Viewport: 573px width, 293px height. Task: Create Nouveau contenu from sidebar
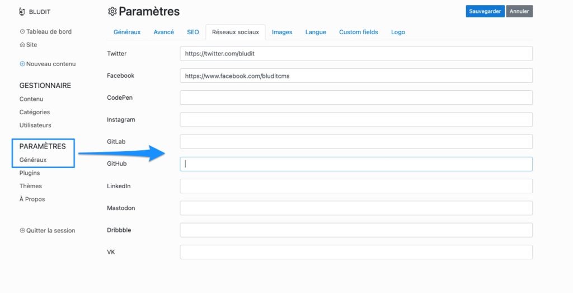coord(51,64)
